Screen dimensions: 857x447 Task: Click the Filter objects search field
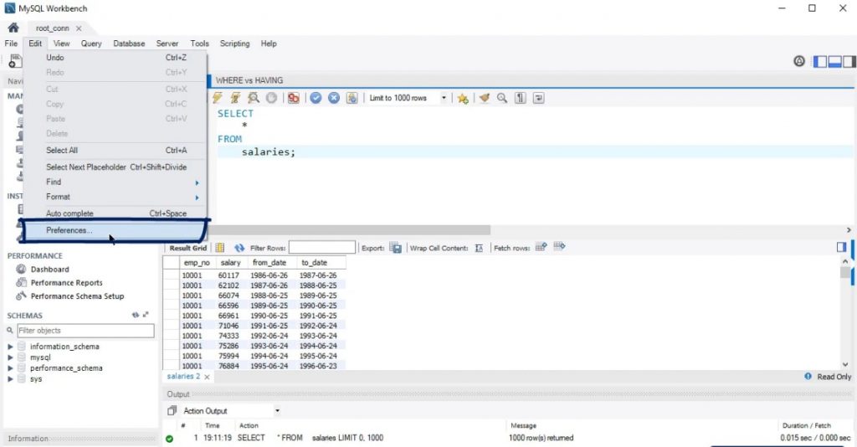tap(85, 331)
